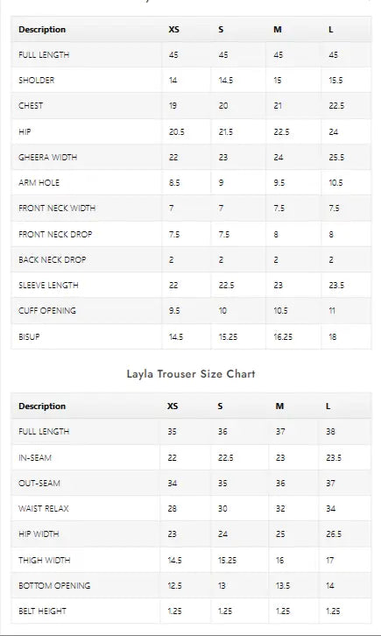Click the CUFF OPENING row label
381x636 pixels.
pos(47,310)
